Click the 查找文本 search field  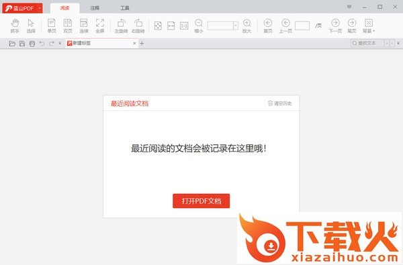367,43
